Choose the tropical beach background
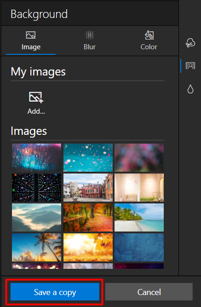This screenshot has width=201, height=307. tap(139, 218)
